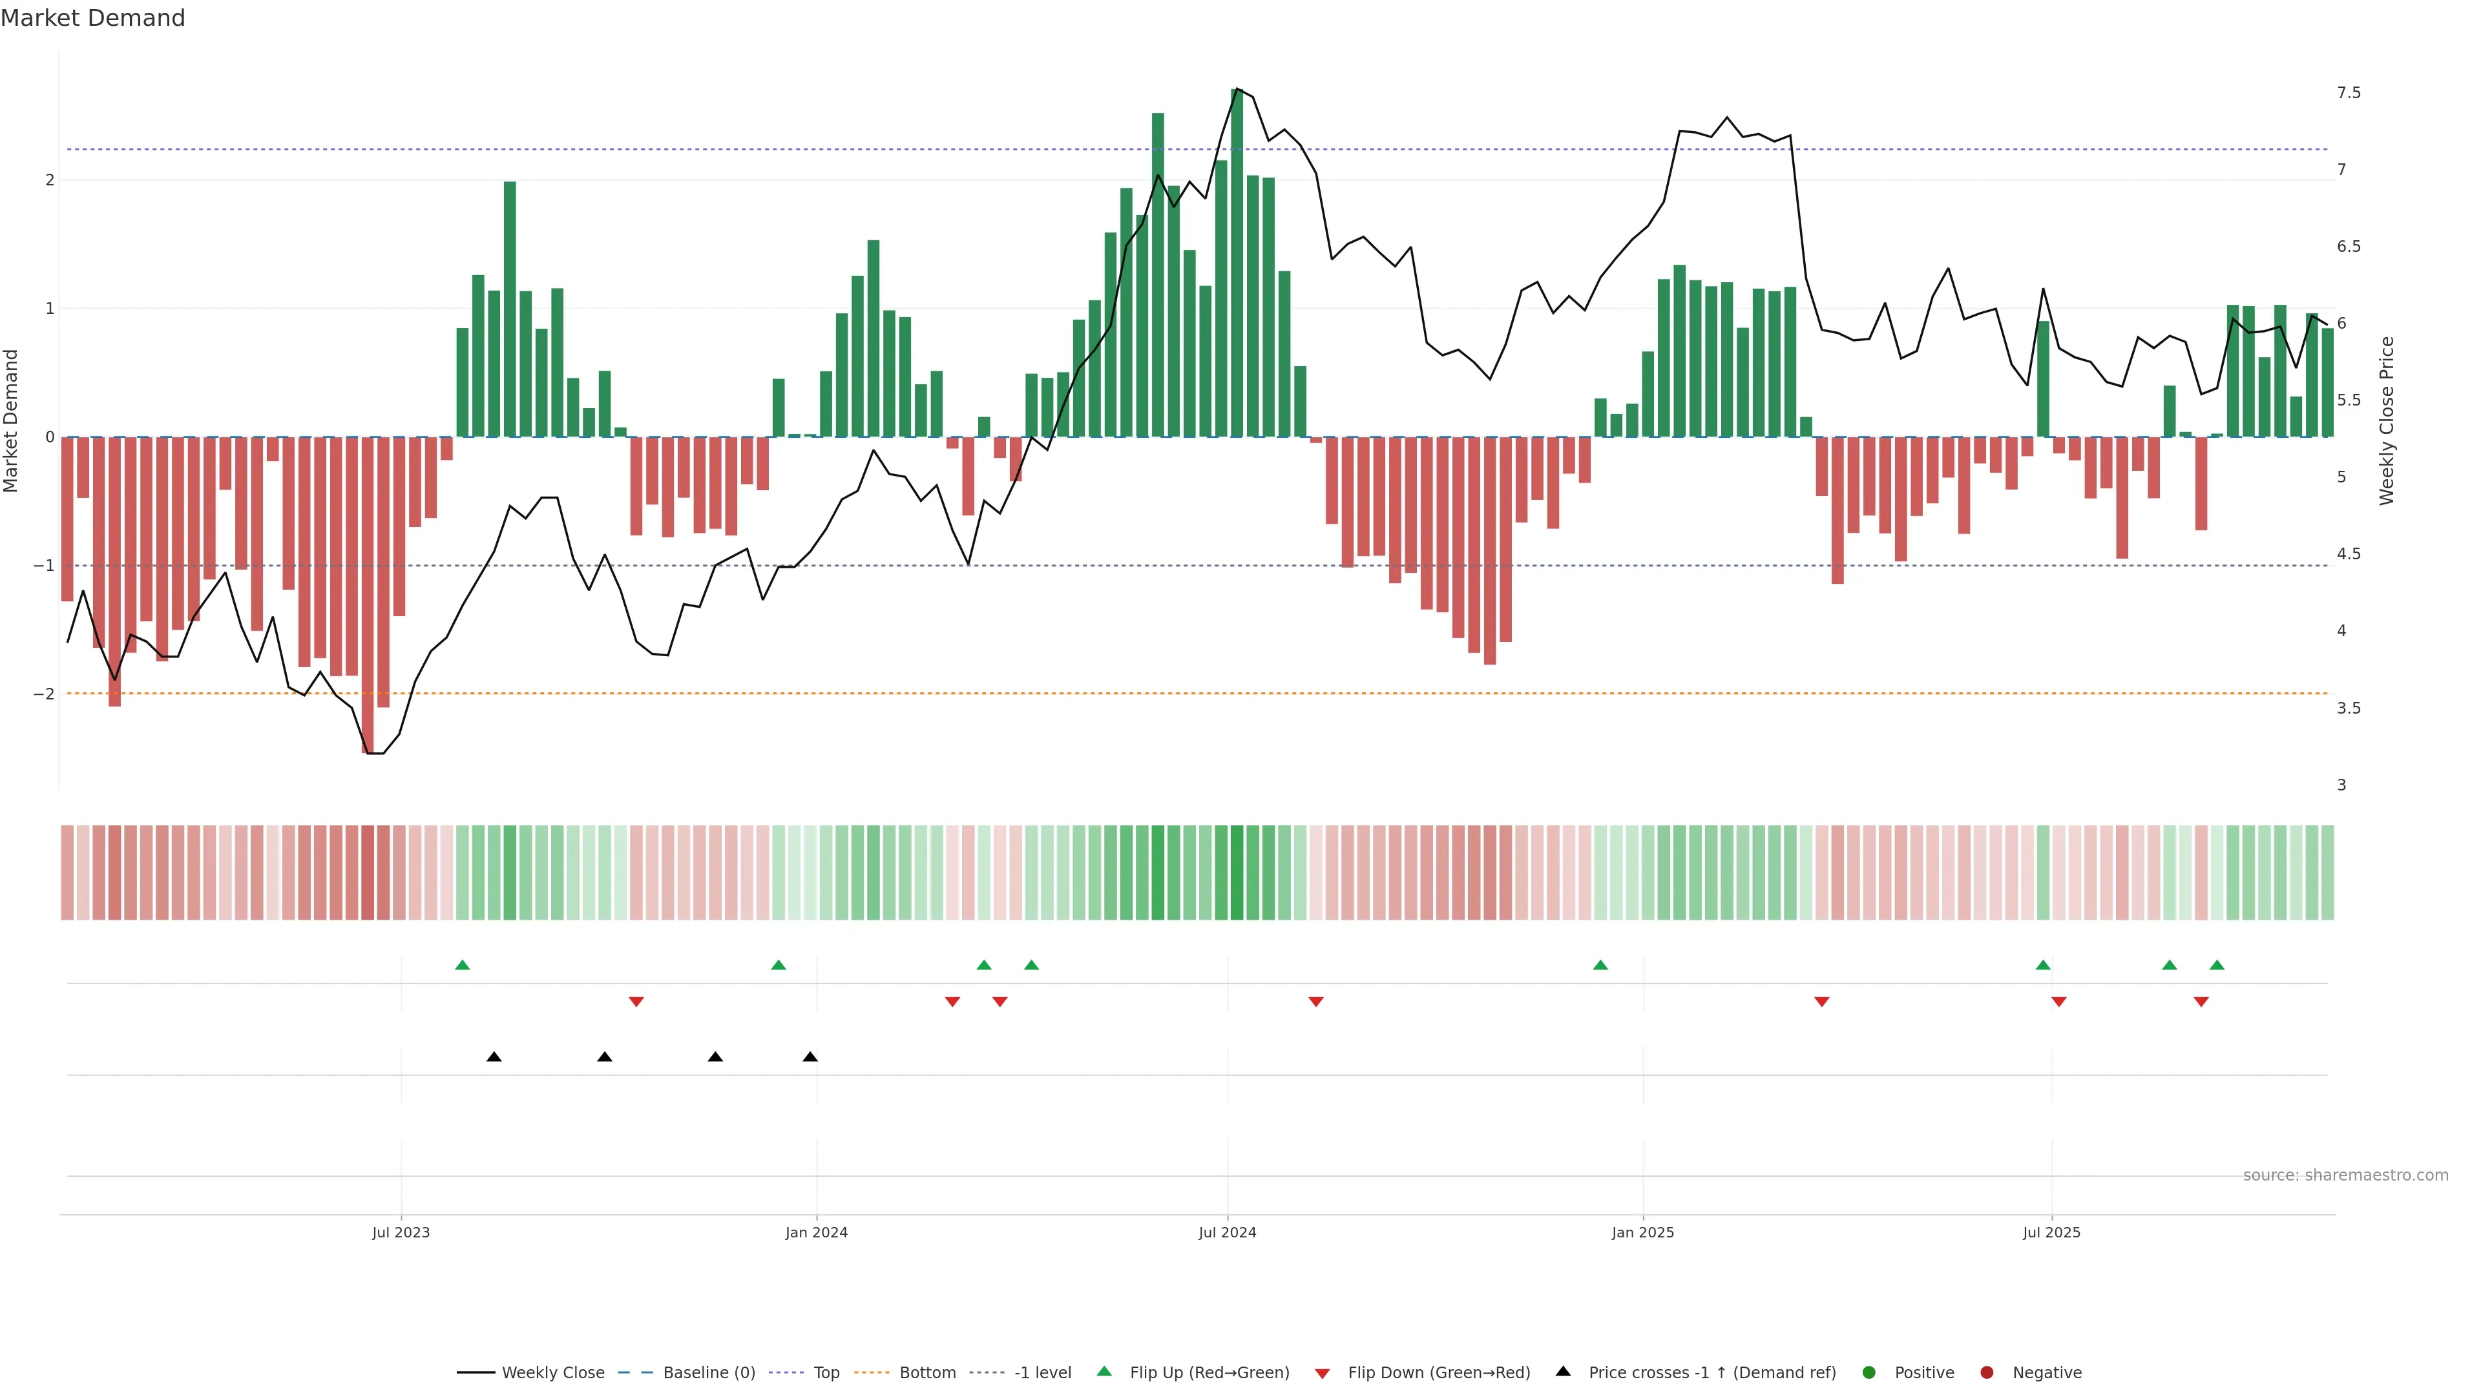The width and height of the screenshot is (2481, 1395).
Task: Click first green flip-up marker after Jul 2023
Action: [463, 965]
